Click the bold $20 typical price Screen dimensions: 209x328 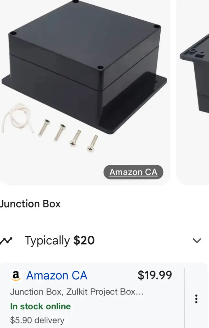84,240
